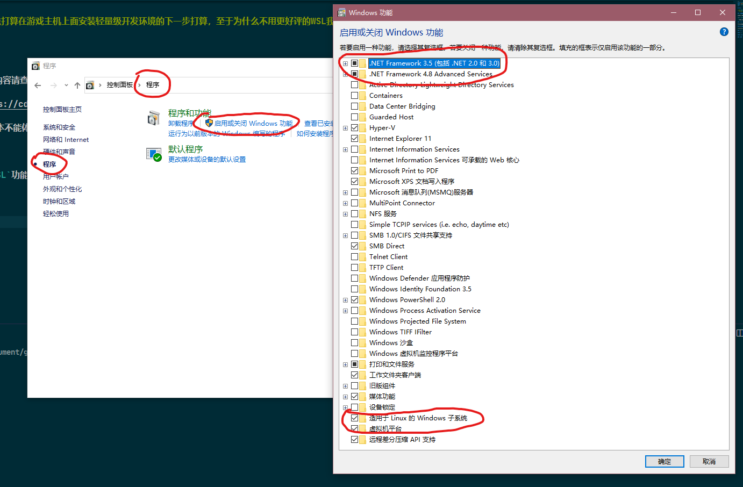Screen dimensions: 743x487
Task: Click the Default Programs icon
Action: (154, 155)
